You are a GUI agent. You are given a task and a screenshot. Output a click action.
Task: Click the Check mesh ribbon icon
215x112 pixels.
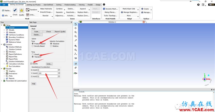click(15, 10)
